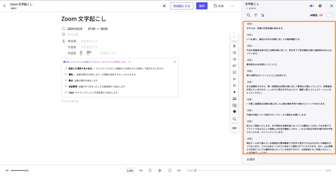Insert a checkbox item from toolbar

(234, 73)
